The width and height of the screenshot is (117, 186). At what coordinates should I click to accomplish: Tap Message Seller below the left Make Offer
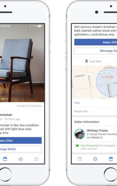21,149
